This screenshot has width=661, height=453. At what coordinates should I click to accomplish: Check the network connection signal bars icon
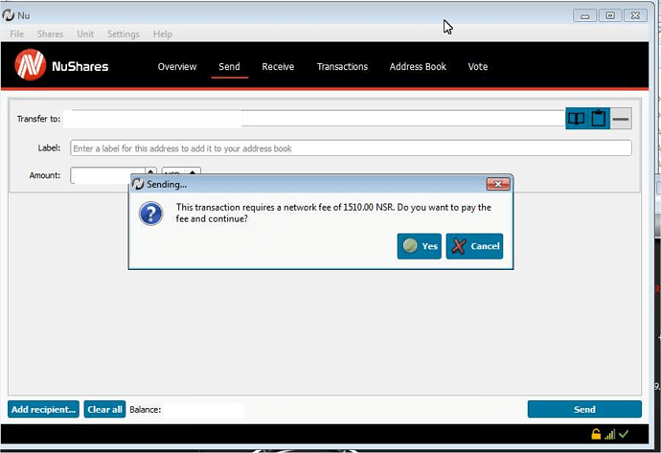click(x=609, y=434)
